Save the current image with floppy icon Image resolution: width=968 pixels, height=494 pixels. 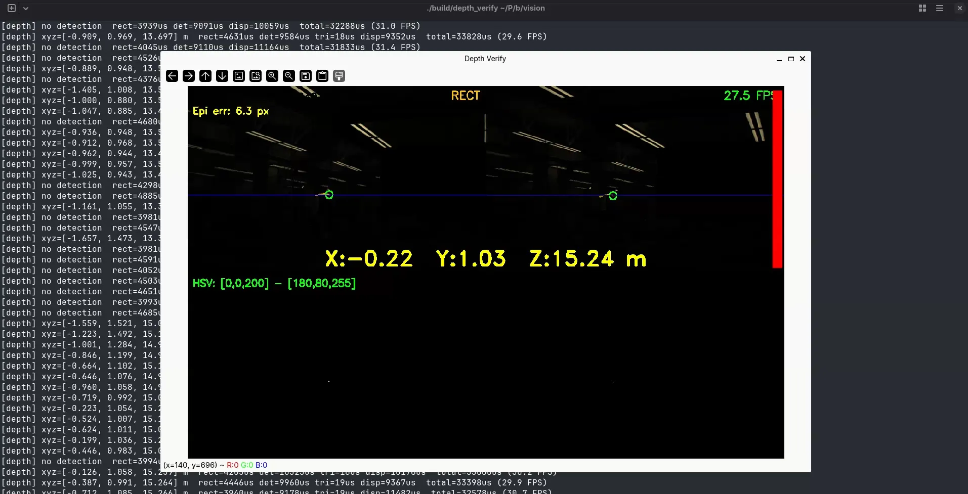click(306, 76)
